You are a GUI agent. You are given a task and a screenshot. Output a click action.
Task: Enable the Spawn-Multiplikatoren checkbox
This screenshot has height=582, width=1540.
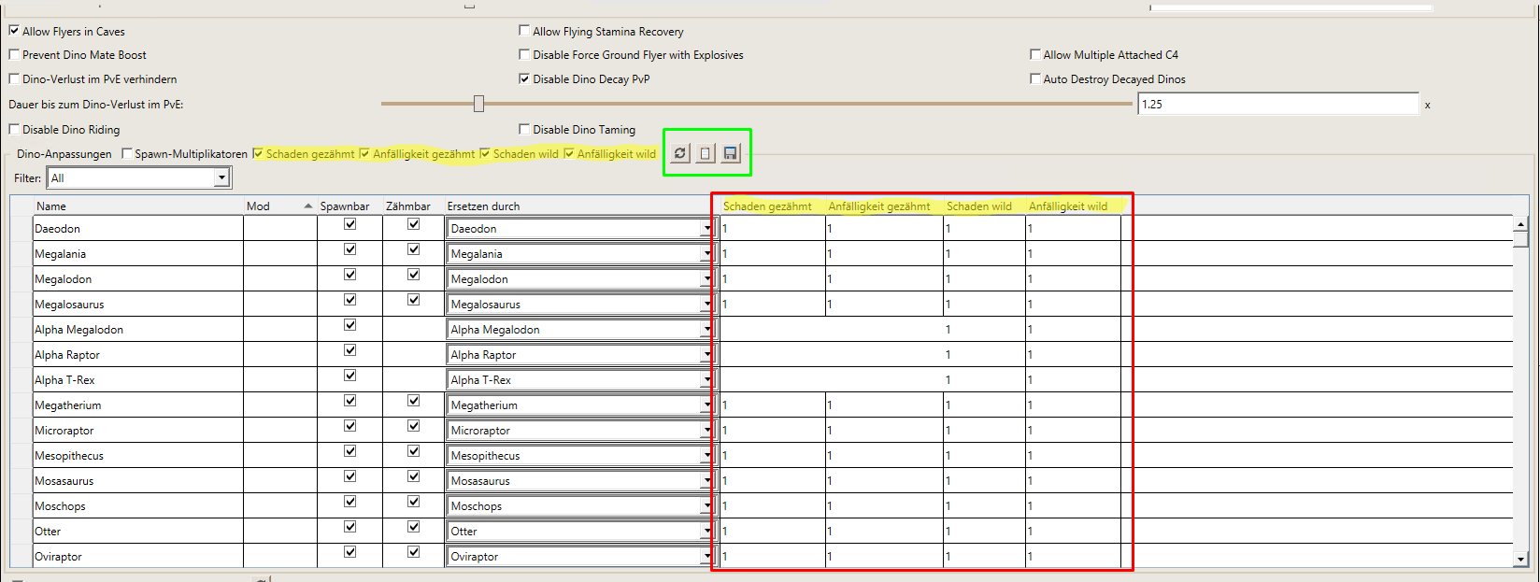pos(127,154)
